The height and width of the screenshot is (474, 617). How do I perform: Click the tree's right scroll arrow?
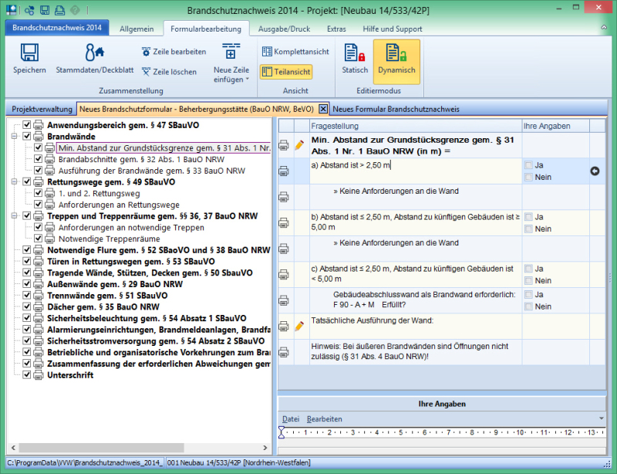[x=265, y=448]
